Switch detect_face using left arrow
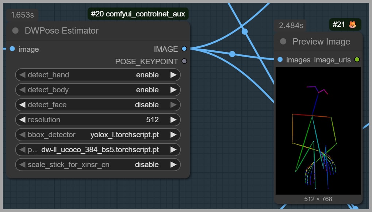 22,105
